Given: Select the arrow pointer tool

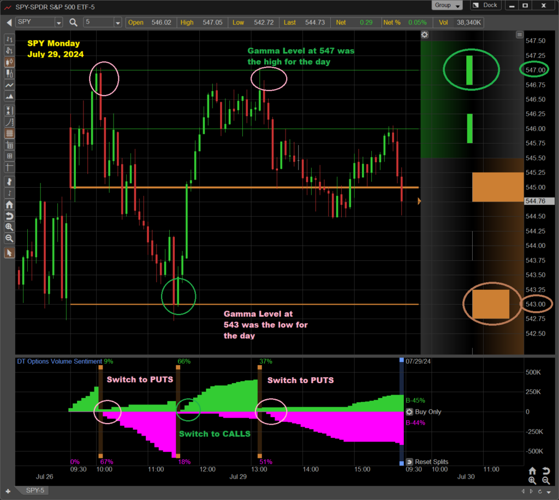Looking at the screenshot, I should click(x=9, y=253).
